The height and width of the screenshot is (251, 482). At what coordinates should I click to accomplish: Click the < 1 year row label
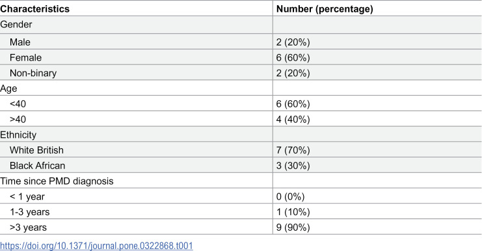(x=27, y=196)
